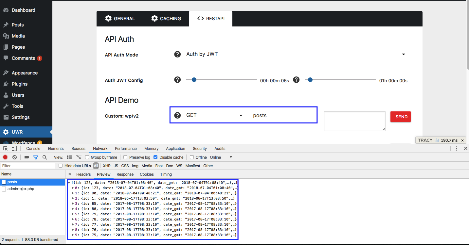Viewport: 469px width, 245px height.
Task: Select the All filter type
Action: 96,166
